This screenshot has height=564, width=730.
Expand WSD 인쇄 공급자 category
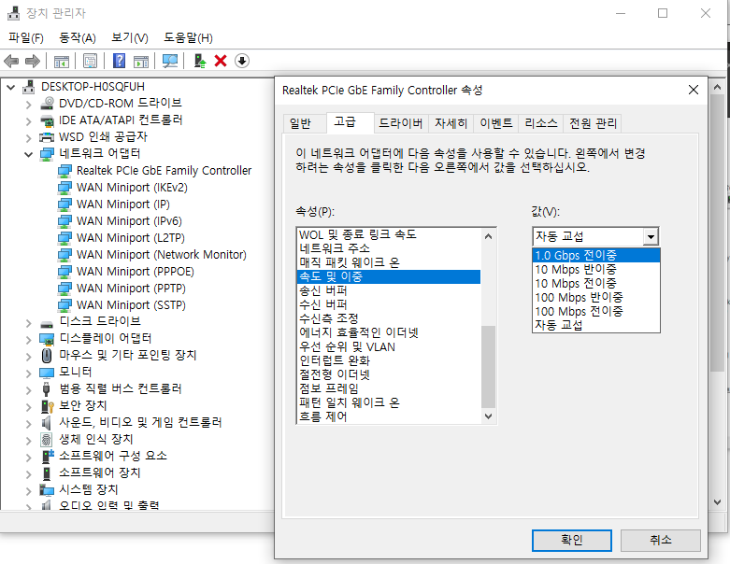(x=29, y=137)
